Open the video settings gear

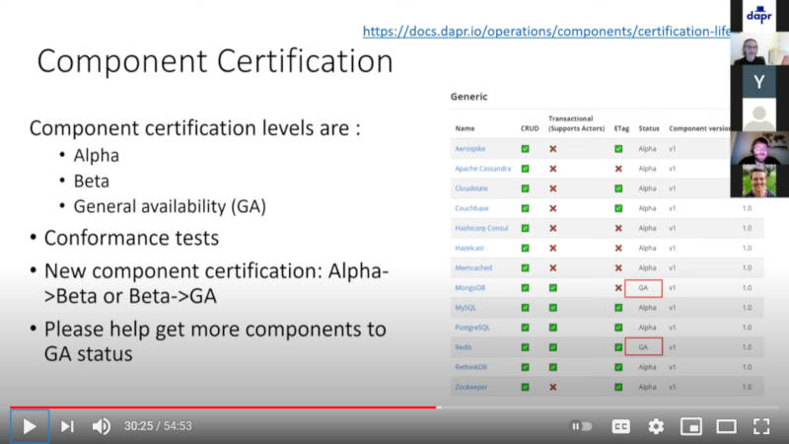(x=656, y=426)
